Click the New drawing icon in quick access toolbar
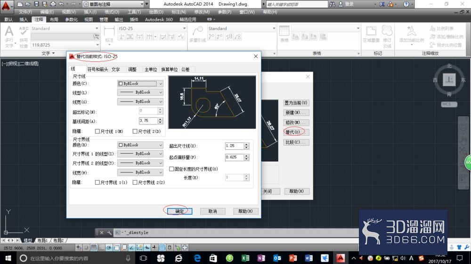 (x=20, y=4)
